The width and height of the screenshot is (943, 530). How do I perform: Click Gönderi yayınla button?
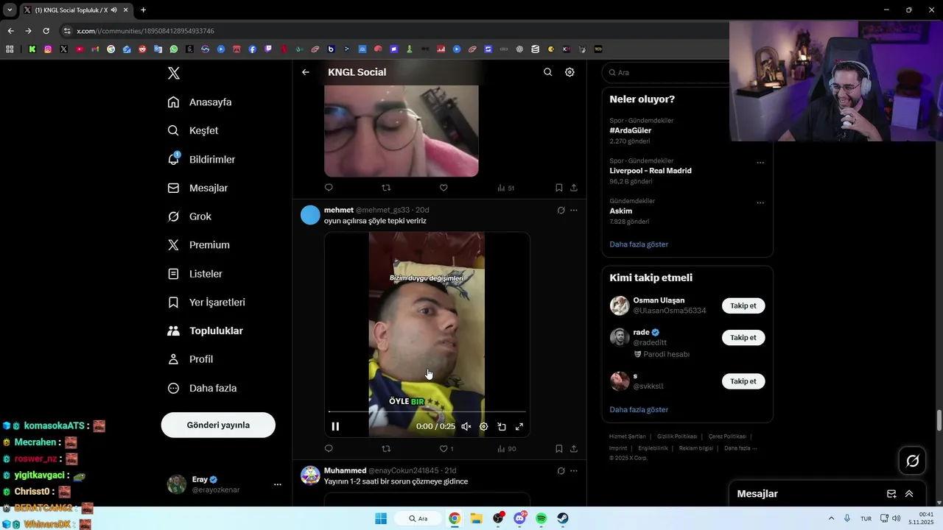pos(218,425)
